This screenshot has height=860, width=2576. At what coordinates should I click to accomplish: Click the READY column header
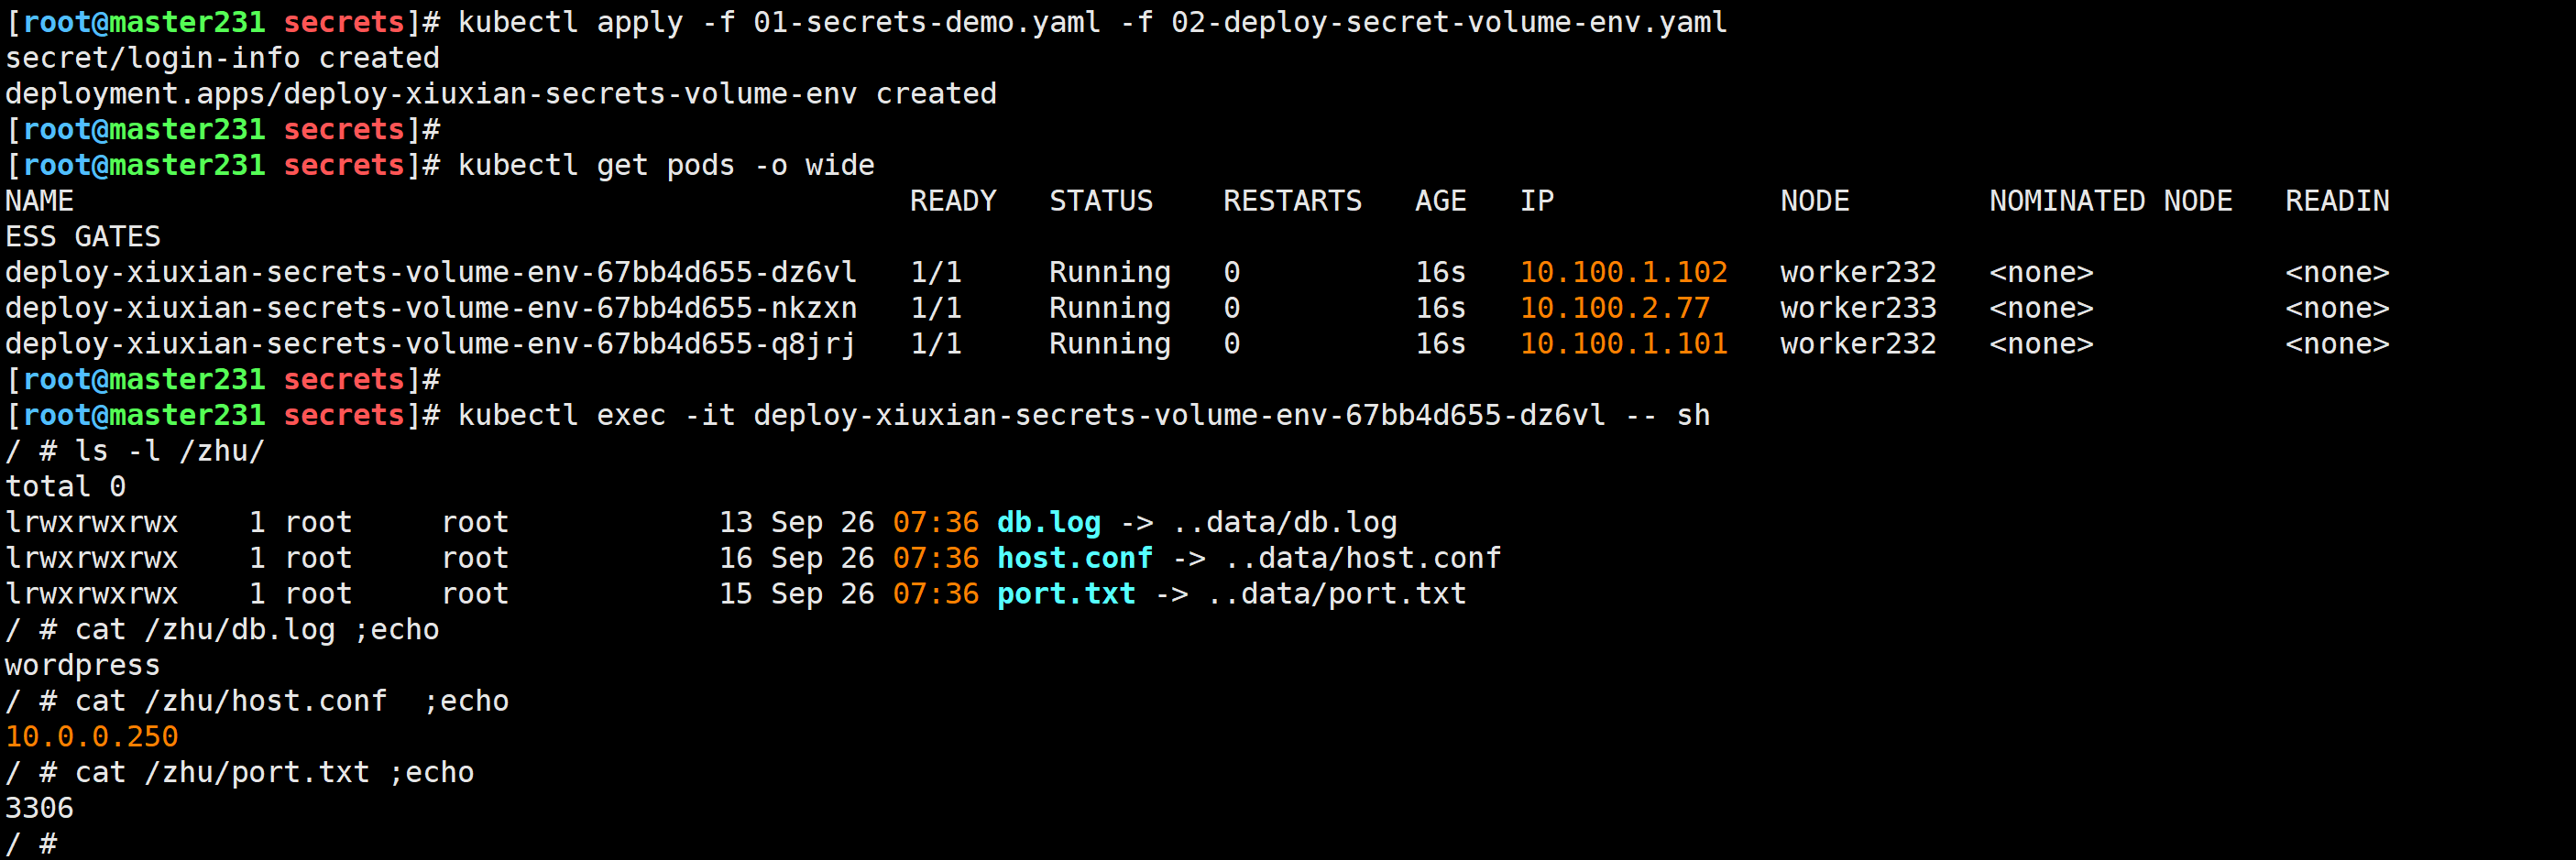point(953,201)
